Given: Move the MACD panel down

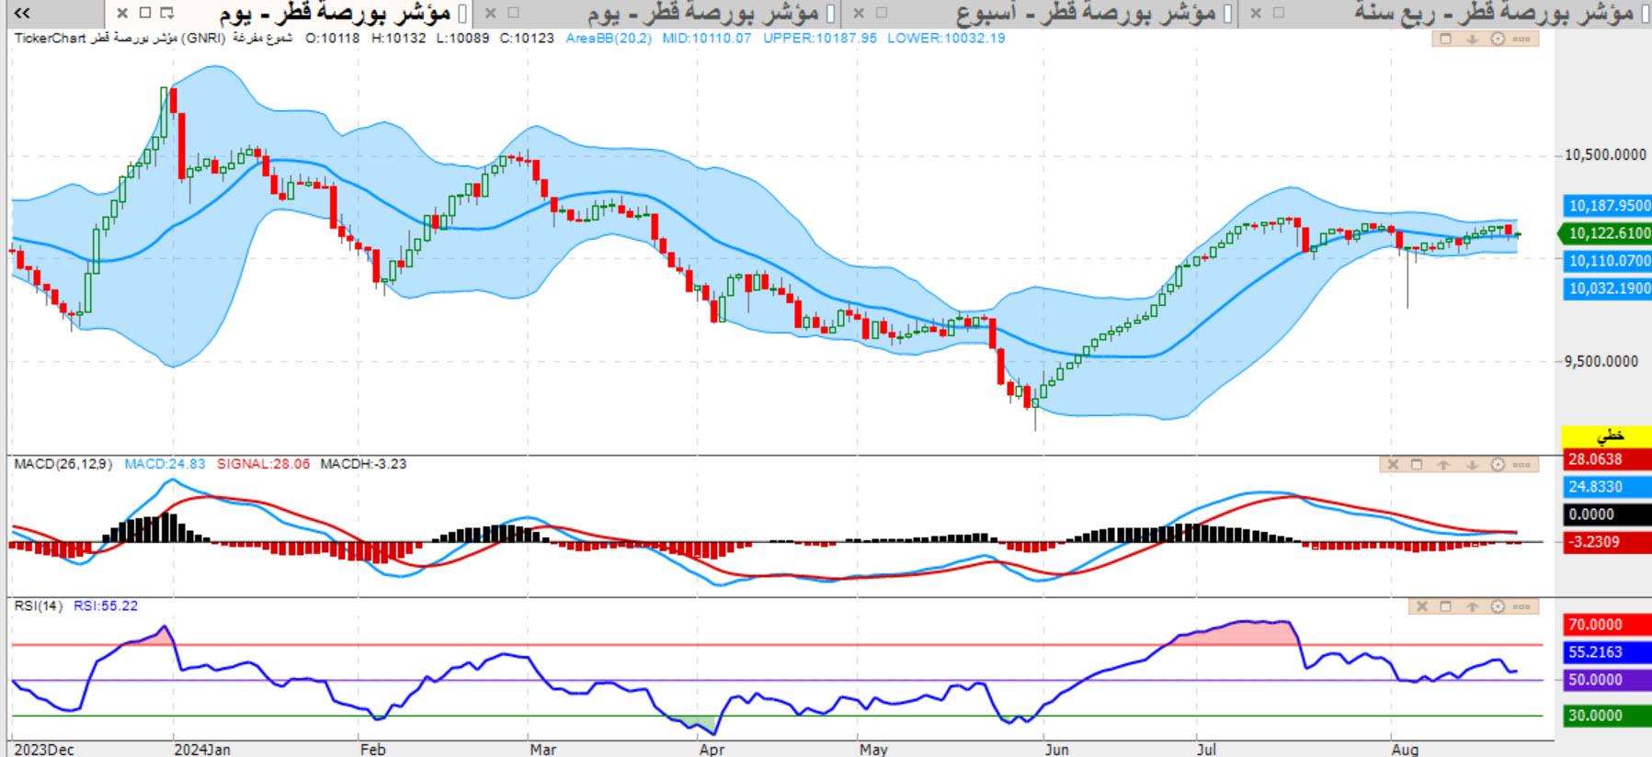Looking at the screenshot, I should (1471, 464).
